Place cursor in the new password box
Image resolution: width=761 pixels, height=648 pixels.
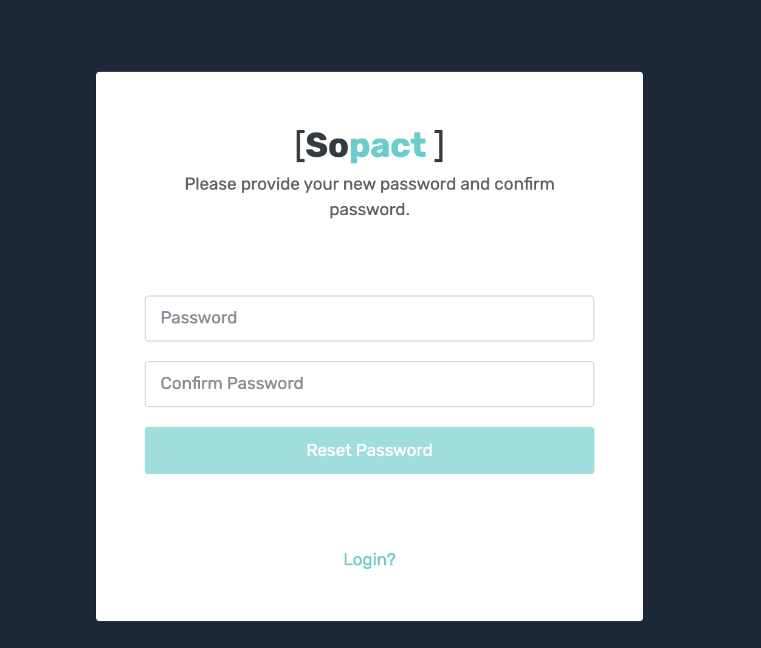(x=370, y=319)
